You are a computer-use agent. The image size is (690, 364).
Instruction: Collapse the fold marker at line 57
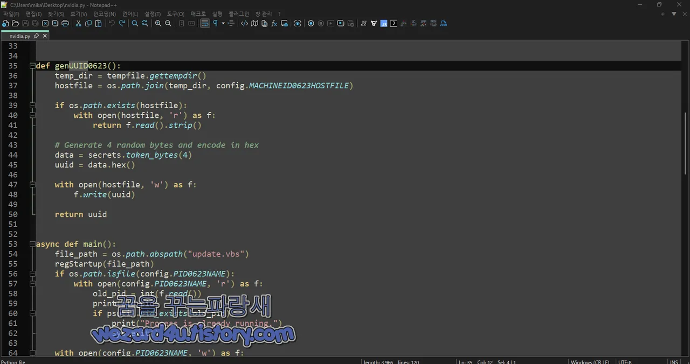point(32,283)
